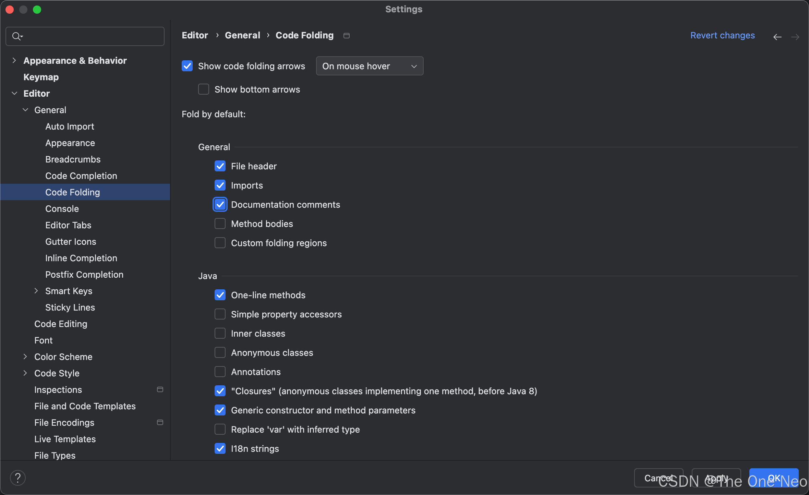This screenshot has height=495, width=809.
Task: Expand the Color Scheme node
Action: coord(25,357)
